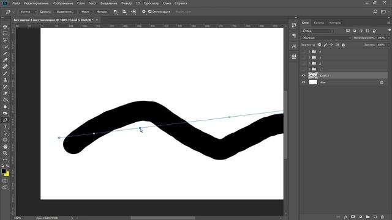Swap foreground and background colors
The height and width of the screenshot is (220, 392).
(7, 166)
